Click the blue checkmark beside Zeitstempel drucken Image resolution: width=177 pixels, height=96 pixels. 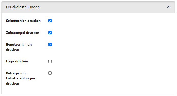50,33
